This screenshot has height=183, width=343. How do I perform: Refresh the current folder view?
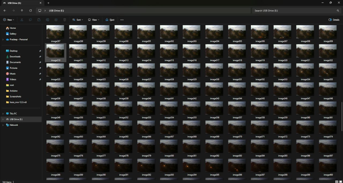point(30,11)
